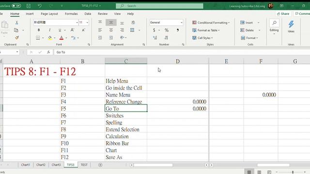This screenshot has width=310, height=174.
Task: Click the Paste clipboard icon
Action: (5, 25)
